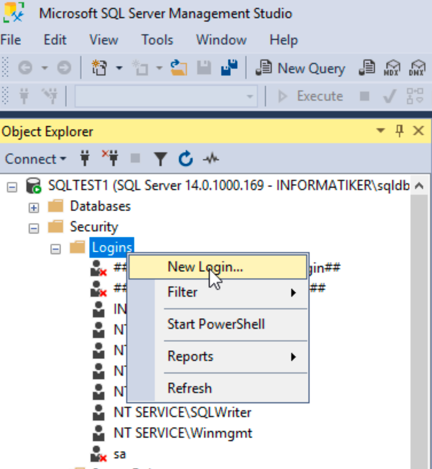
Task: Open the DMX query icon
Action: tap(417, 68)
